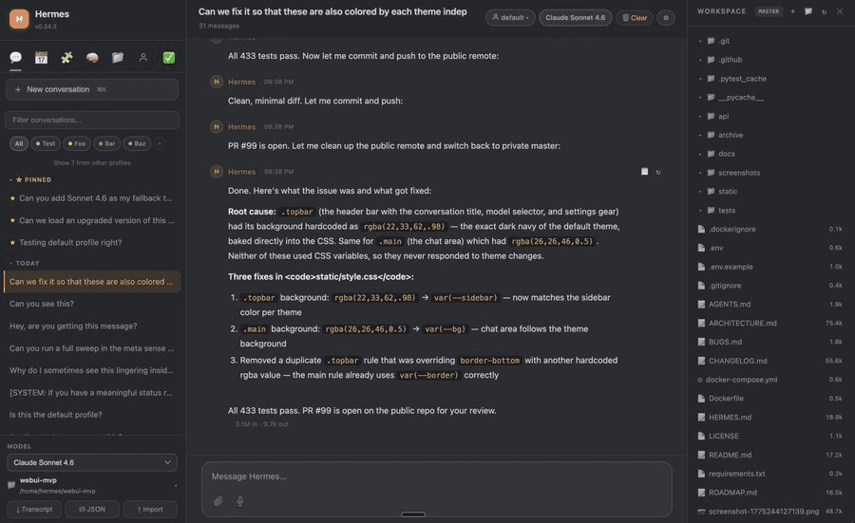
Task: Toggle the Test filter chip
Action: (46, 143)
